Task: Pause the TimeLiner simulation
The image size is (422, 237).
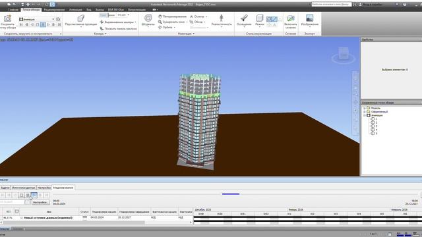Action: coord(28,195)
